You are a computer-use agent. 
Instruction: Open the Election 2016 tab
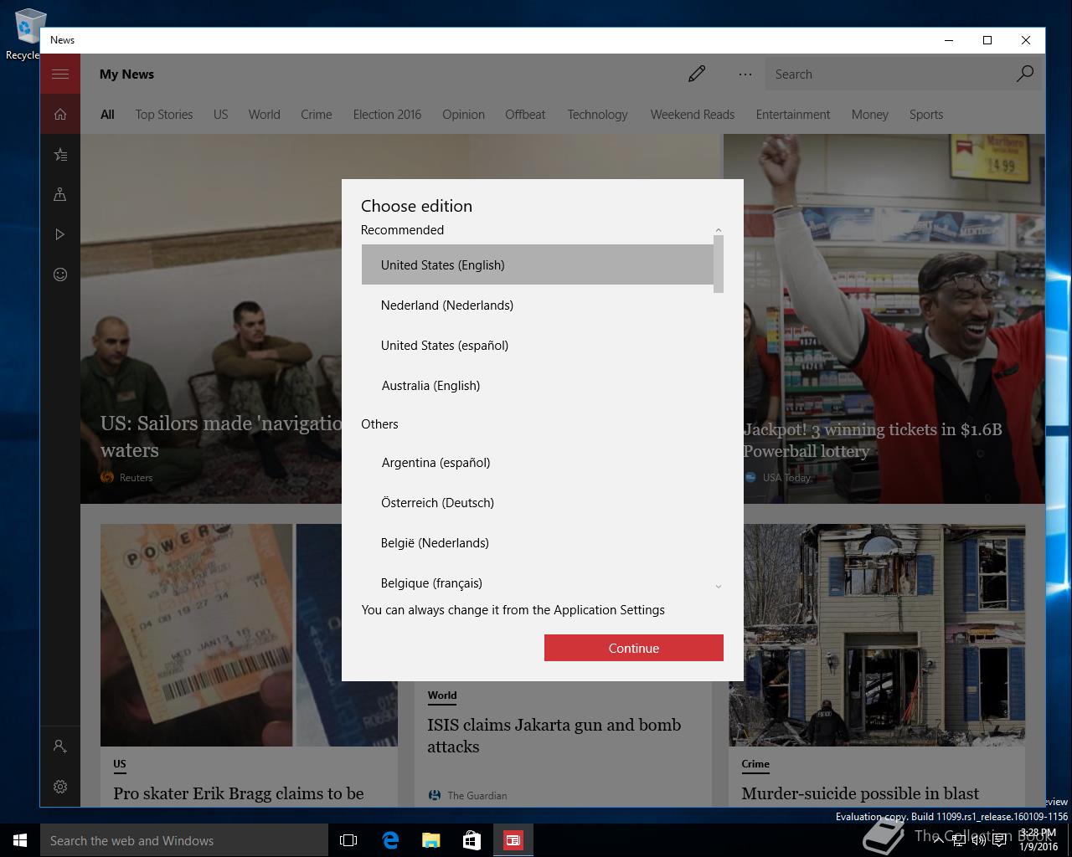[387, 115]
